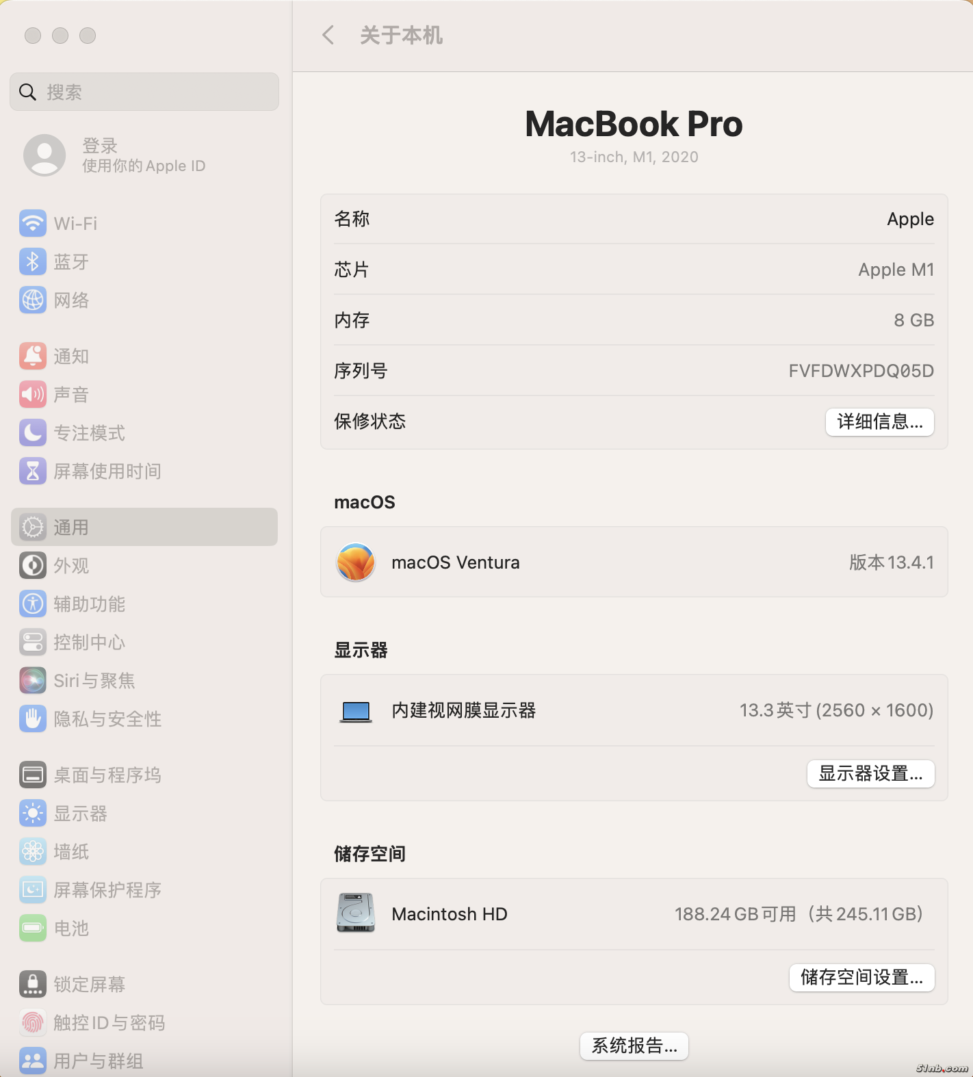The image size is (973, 1077).
Task: Open Battery (电池) icon
Action: 33,928
